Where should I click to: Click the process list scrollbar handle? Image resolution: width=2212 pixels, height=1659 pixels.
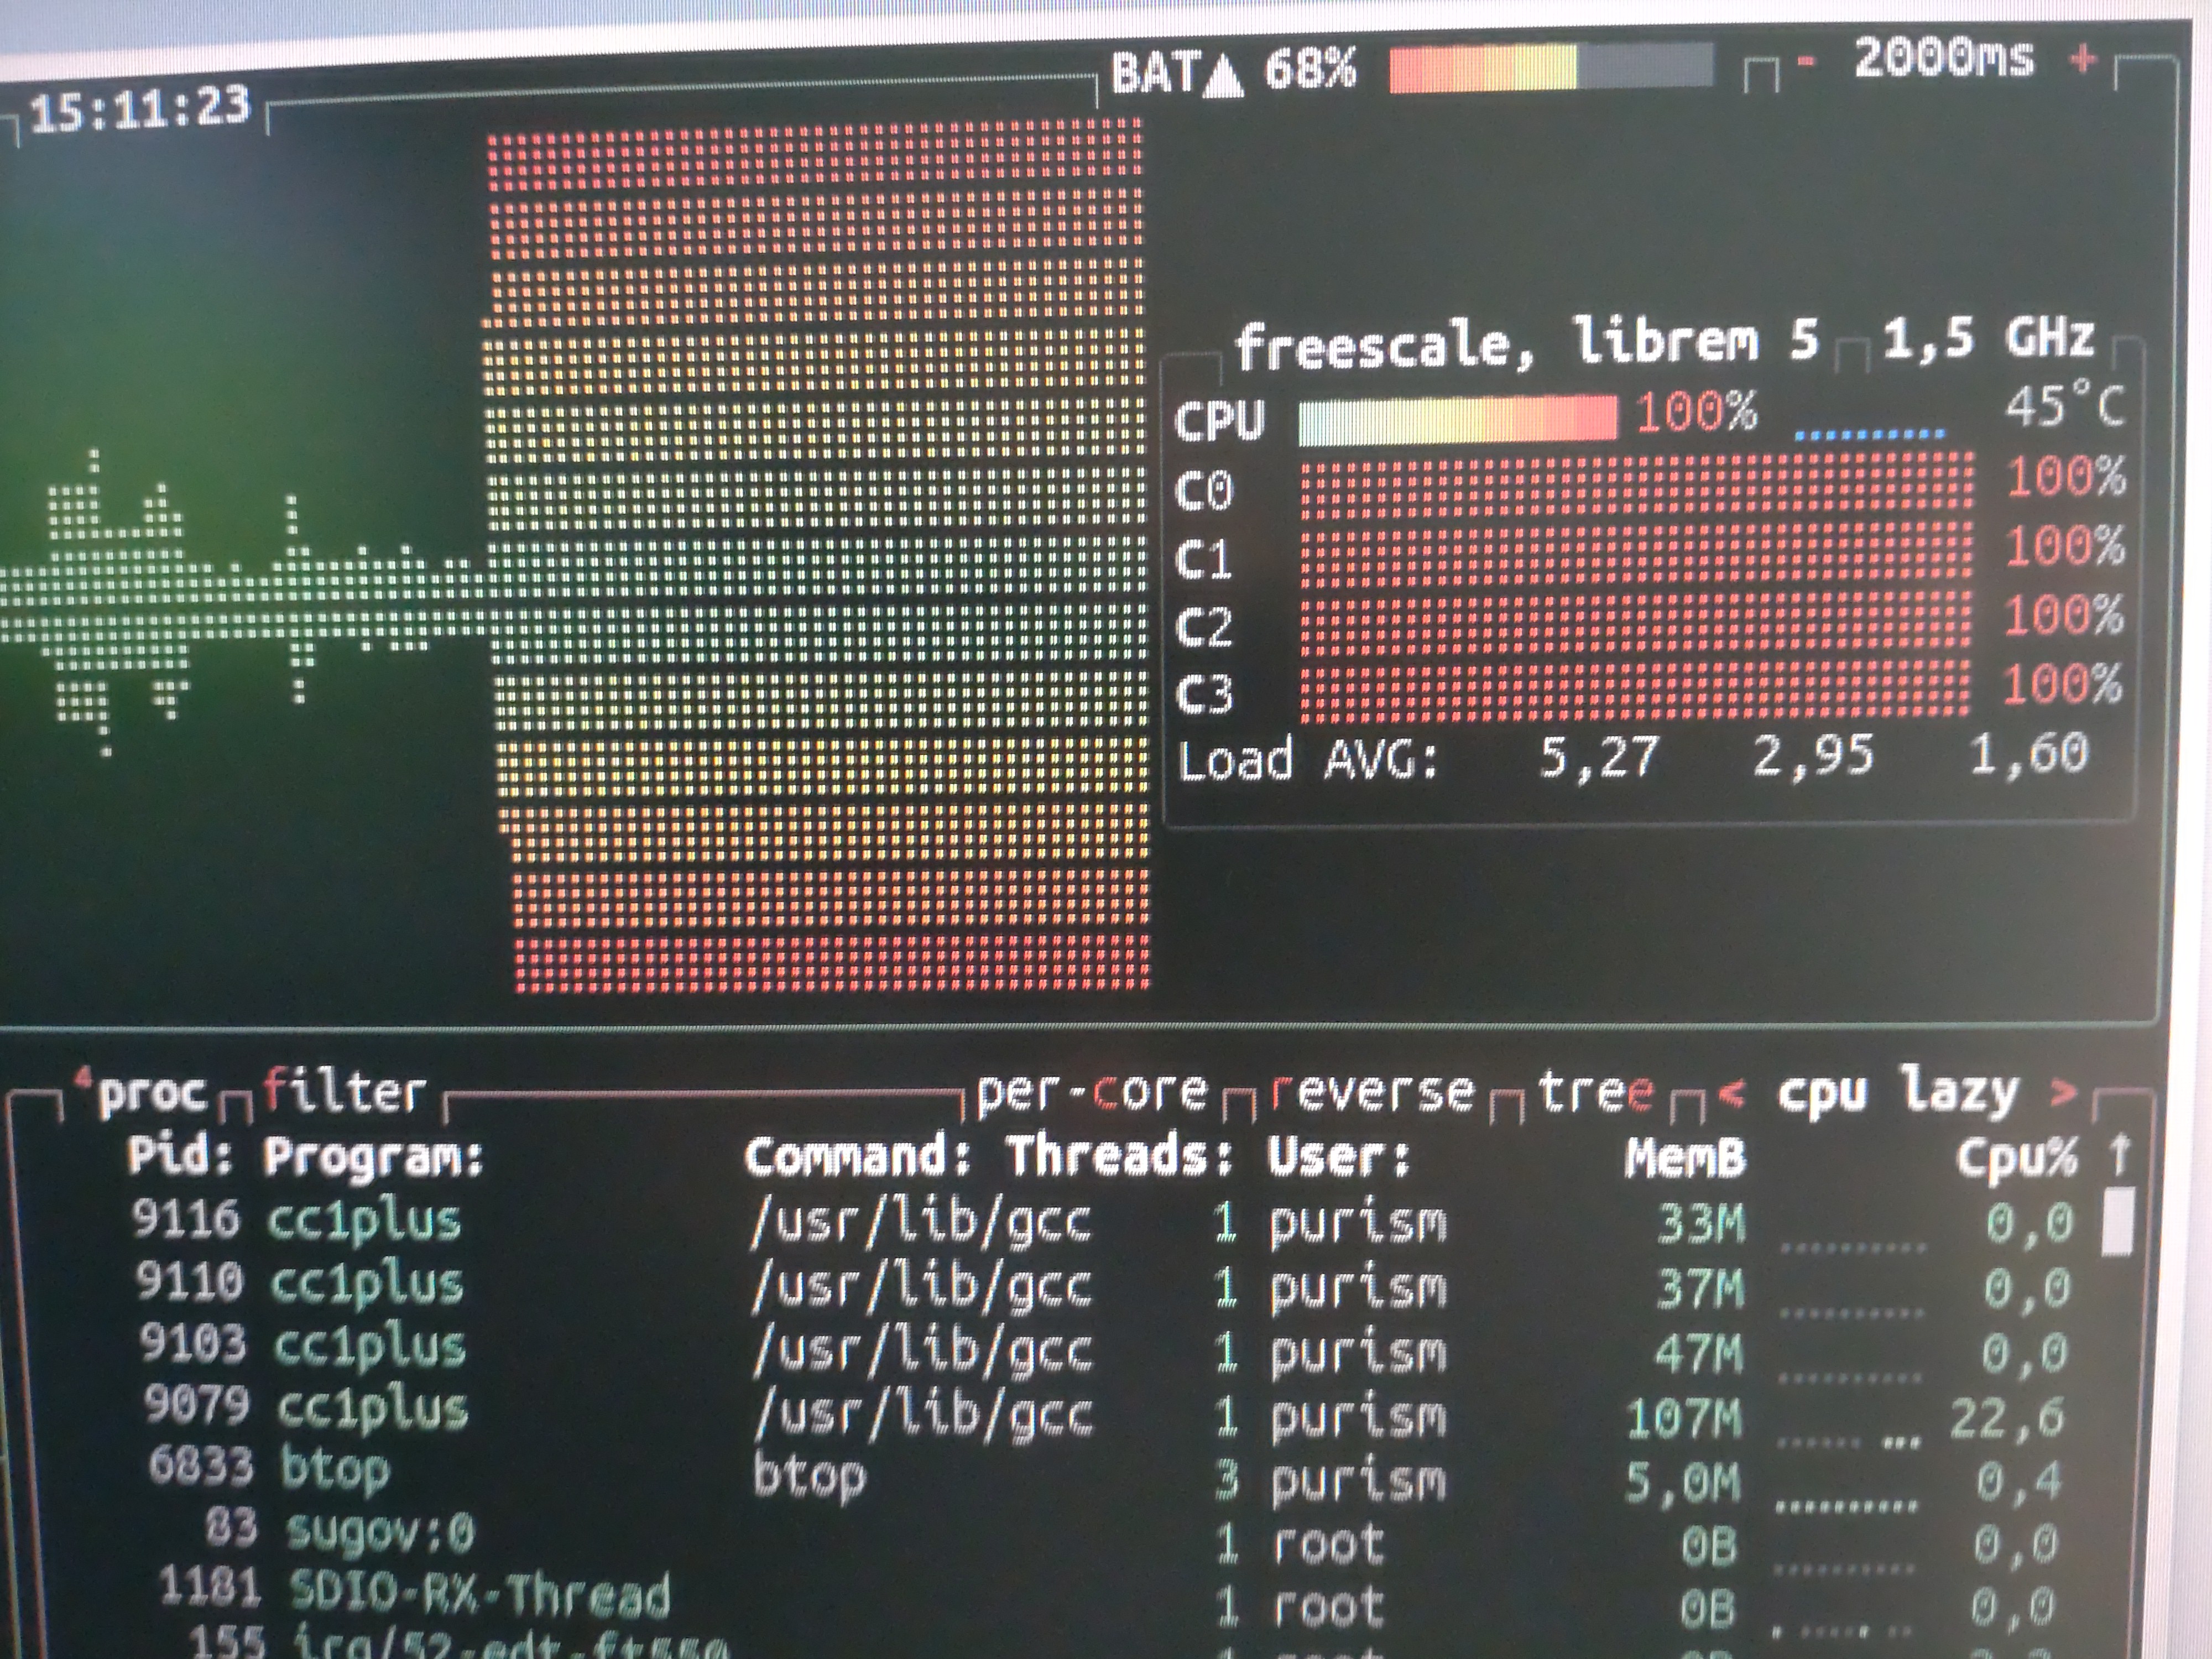[x=2117, y=1221]
